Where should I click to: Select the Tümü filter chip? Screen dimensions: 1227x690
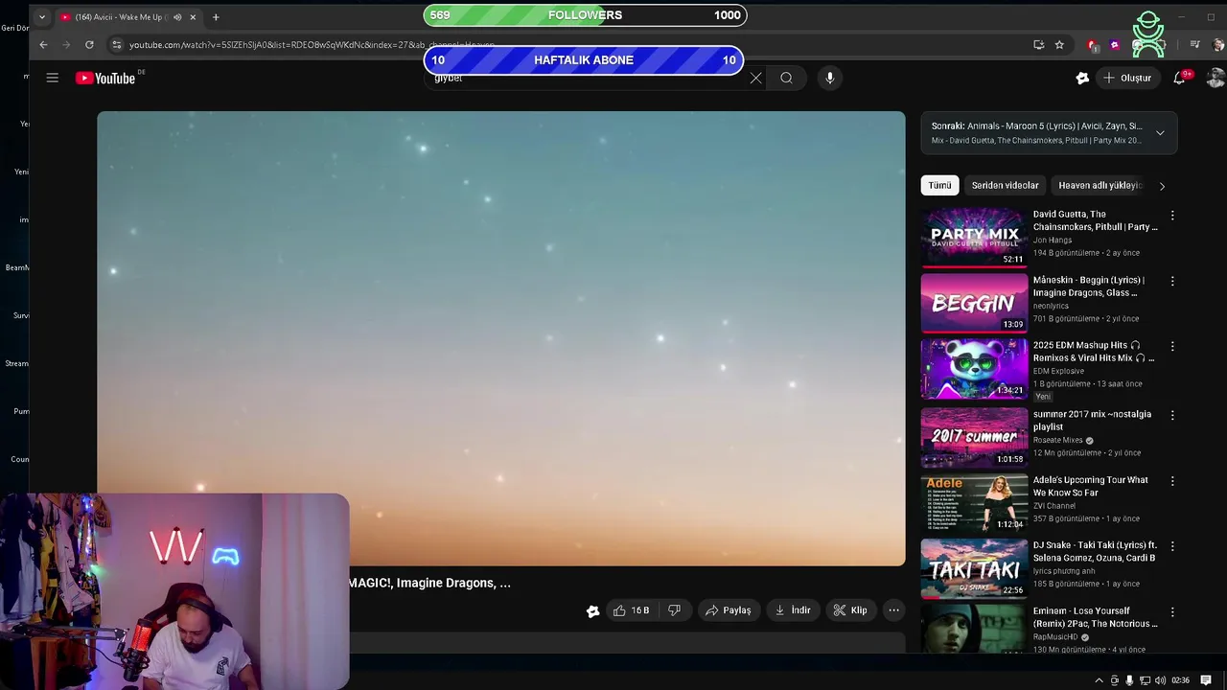pyautogui.click(x=939, y=185)
